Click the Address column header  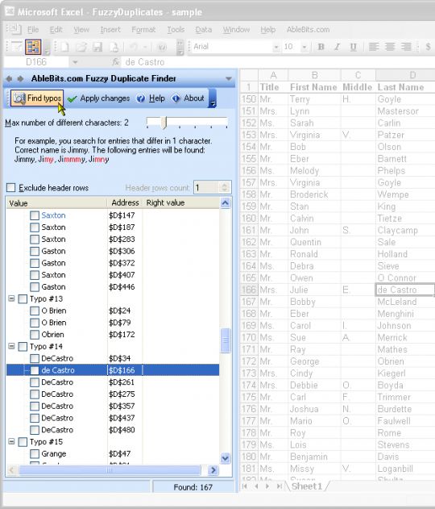(125, 203)
